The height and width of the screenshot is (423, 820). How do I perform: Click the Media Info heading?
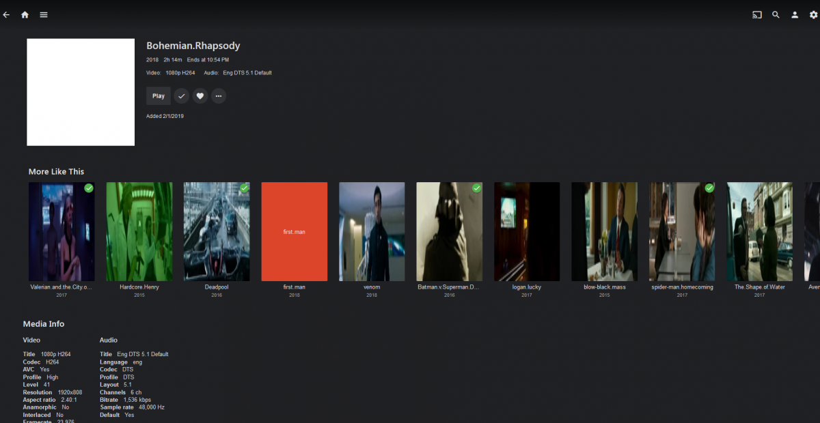pyautogui.click(x=44, y=324)
